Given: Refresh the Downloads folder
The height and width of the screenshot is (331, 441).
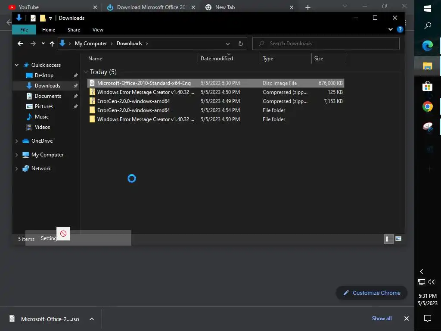Looking at the screenshot, I should click(x=240, y=44).
